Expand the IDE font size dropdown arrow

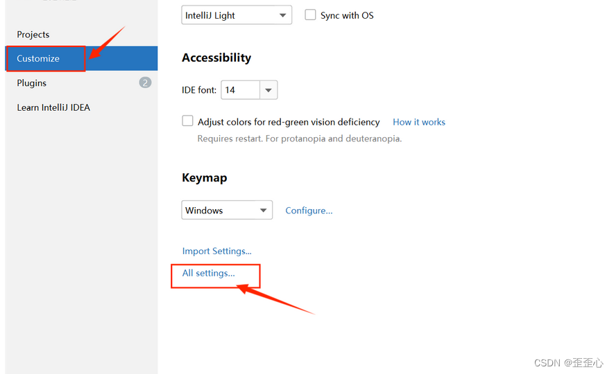[x=268, y=90]
